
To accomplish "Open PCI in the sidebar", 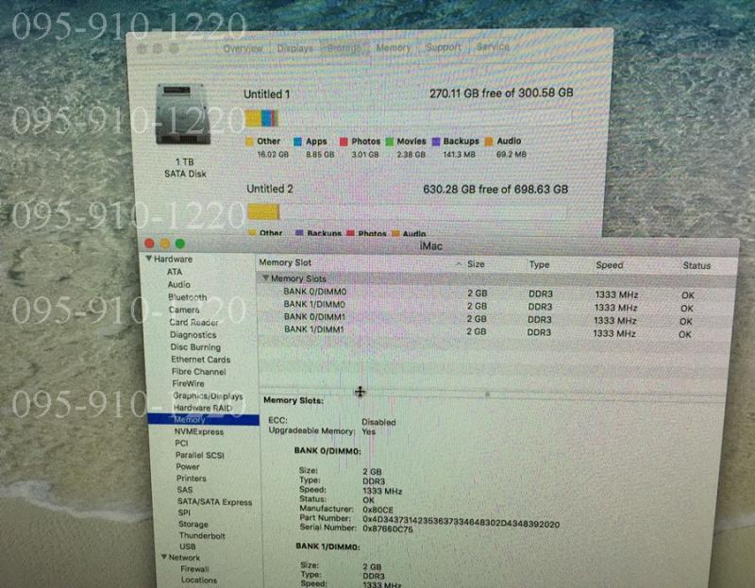I will [181, 444].
